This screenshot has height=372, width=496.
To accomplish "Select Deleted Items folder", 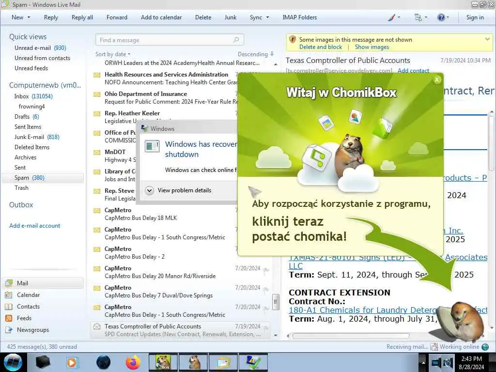I will (32, 147).
